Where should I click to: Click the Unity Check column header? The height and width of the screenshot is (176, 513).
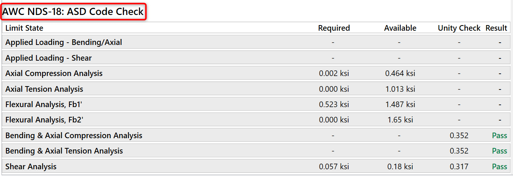(x=459, y=28)
